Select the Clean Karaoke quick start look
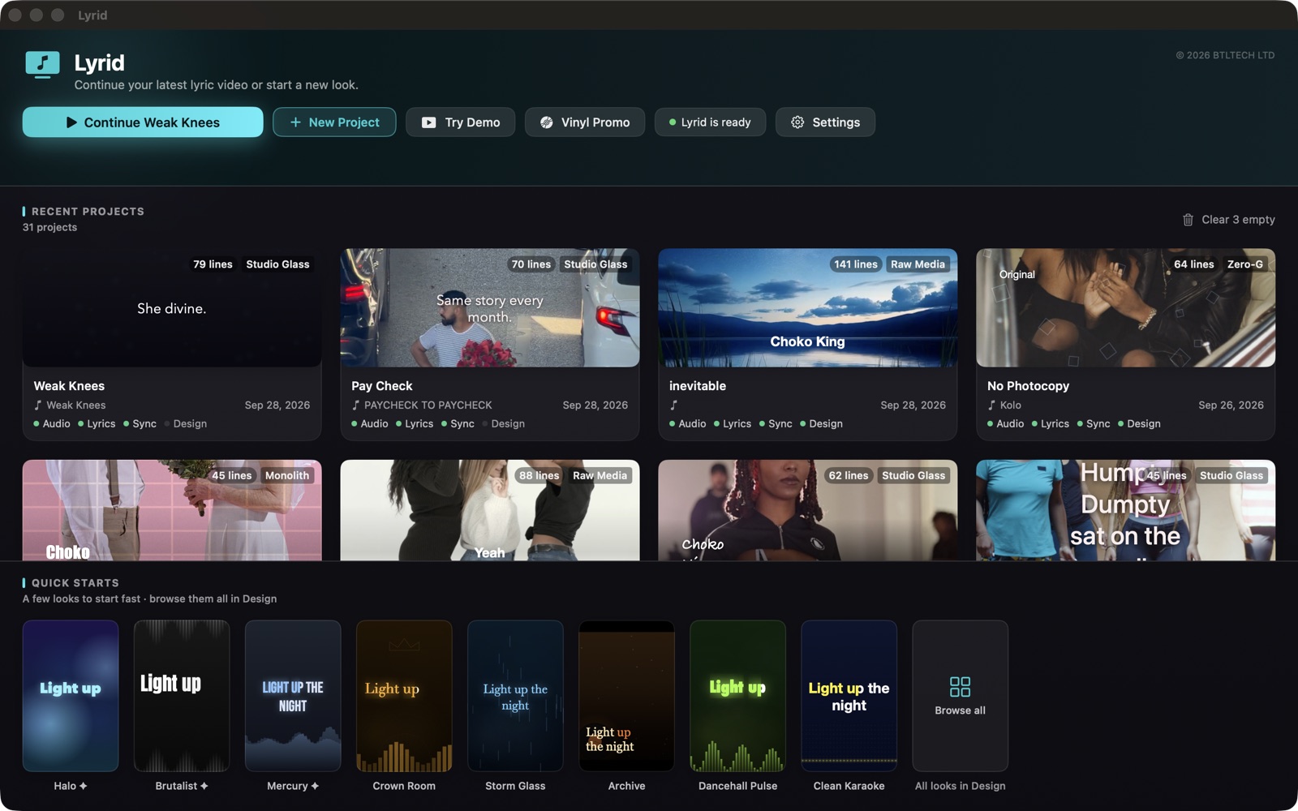The height and width of the screenshot is (811, 1298). [x=849, y=696]
